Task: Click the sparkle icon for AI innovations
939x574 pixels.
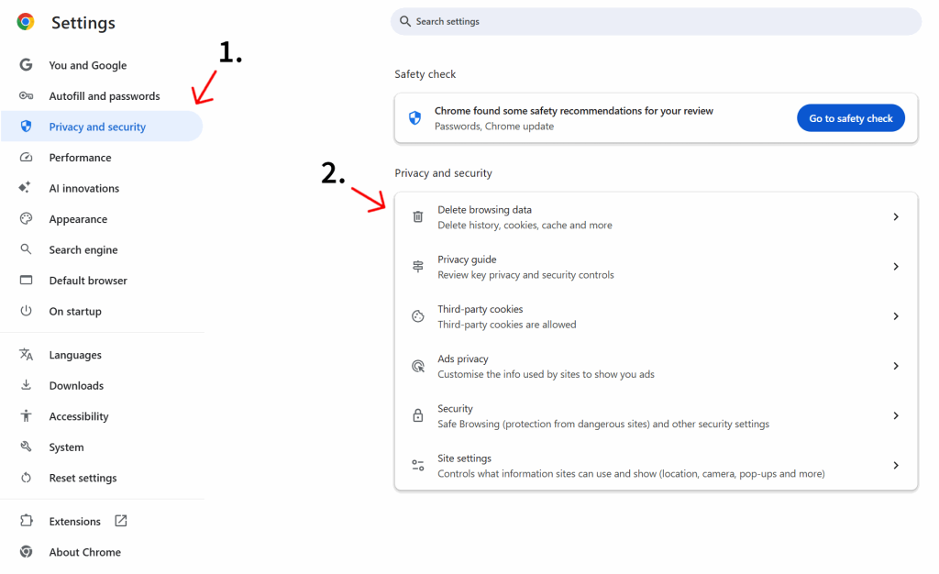Action: coord(25,188)
